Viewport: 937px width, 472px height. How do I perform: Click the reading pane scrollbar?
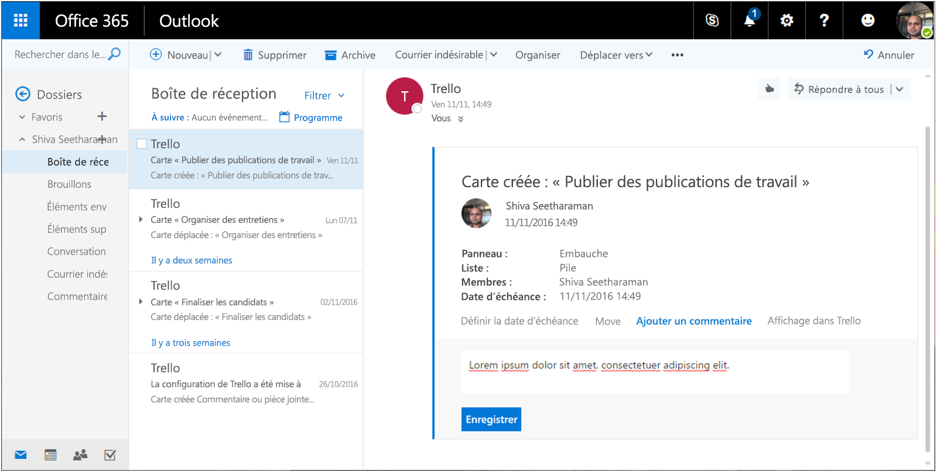927,290
